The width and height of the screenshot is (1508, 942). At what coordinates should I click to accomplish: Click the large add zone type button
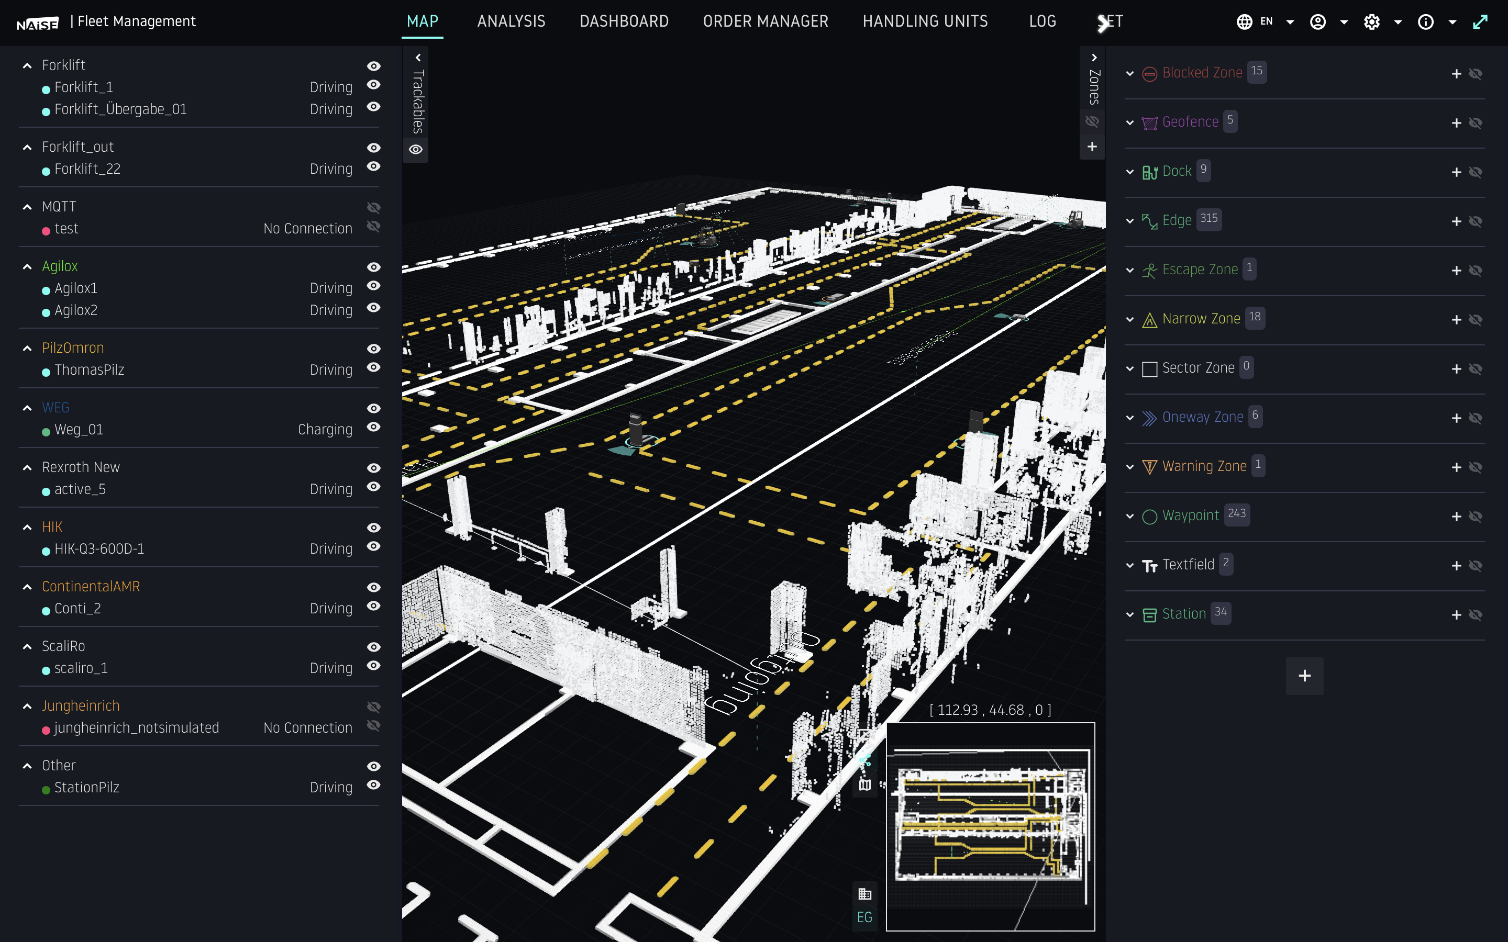[x=1304, y=676]
